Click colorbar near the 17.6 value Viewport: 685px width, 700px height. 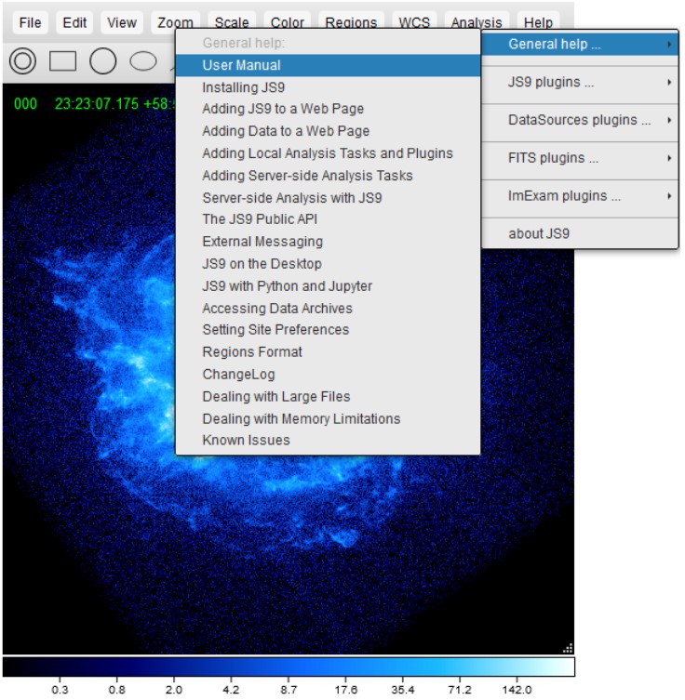pos(345,667)
